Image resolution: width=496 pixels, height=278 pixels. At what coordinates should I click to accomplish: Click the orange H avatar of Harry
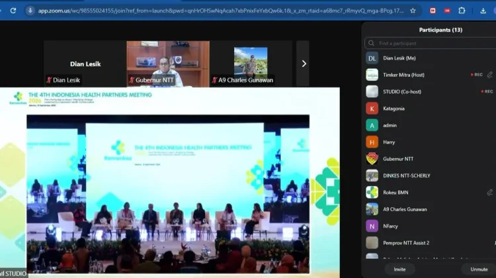[x=372, y=142]
